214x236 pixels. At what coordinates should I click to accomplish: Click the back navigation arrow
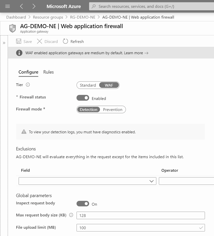point(21,6)
